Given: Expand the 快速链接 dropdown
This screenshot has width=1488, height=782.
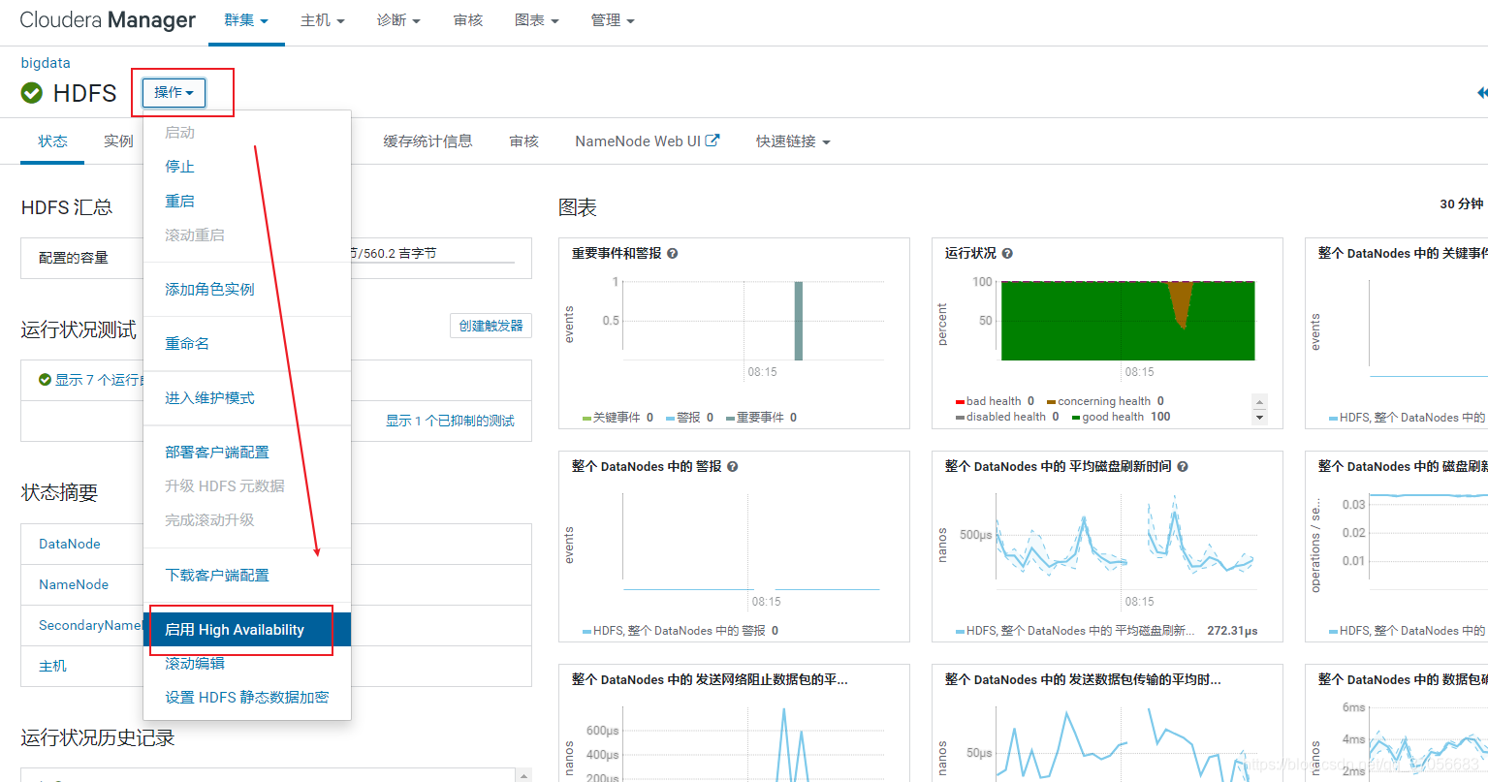Looking at the screenshot, I should [793, 141].
